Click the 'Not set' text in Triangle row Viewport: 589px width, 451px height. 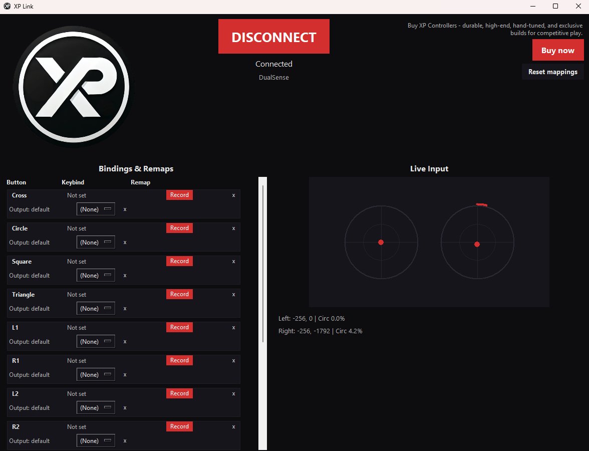coord(77,295)
